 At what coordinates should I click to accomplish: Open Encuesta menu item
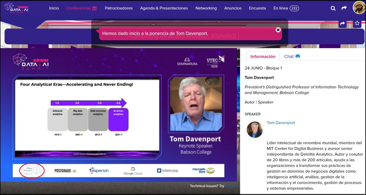(x=257, y=8)
